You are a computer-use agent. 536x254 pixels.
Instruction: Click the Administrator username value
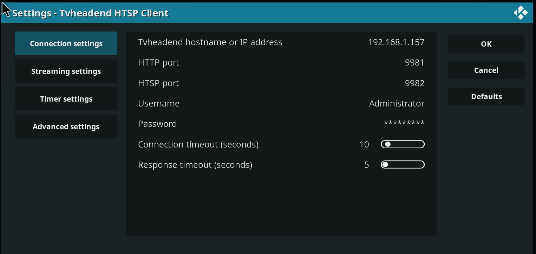coord(397,104)
